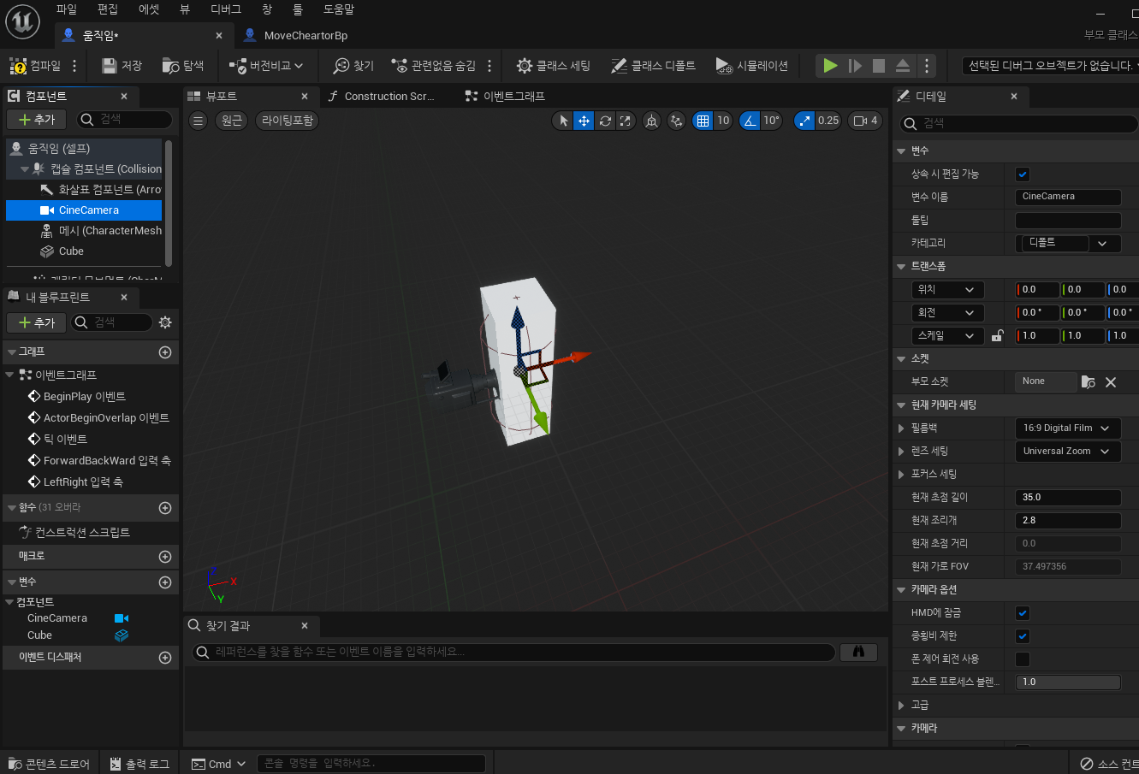The width and height of the screenshot is (1139, 774).
Task: Open the 스케일 scale type dropdown
Action: (947, 336)
